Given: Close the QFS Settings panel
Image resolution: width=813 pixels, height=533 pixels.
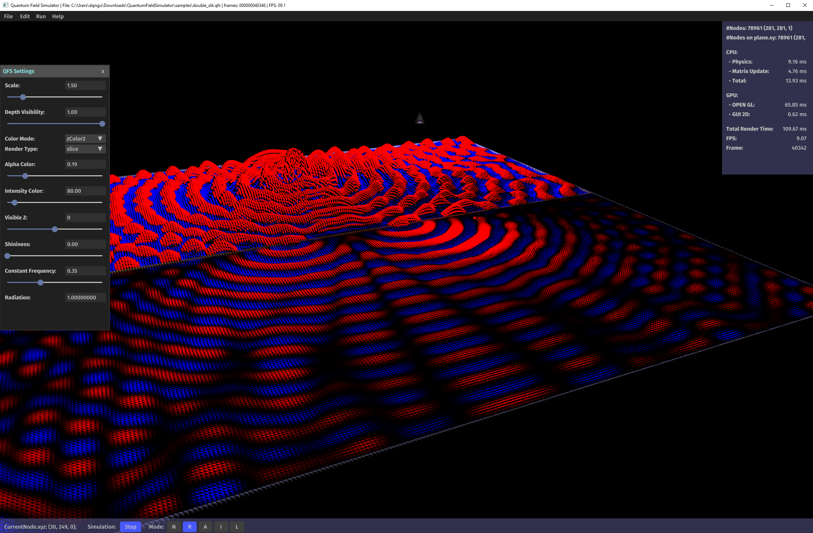Looking at the screenshot, I should 103,72.
